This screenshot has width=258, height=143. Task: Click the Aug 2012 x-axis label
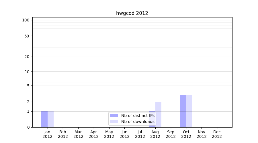coord(155,134)
